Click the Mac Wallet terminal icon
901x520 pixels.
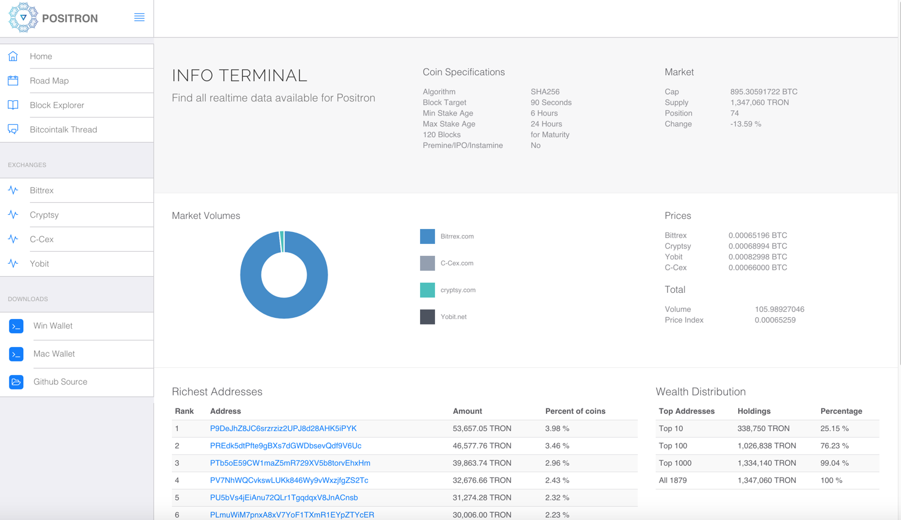click(16, 354)
